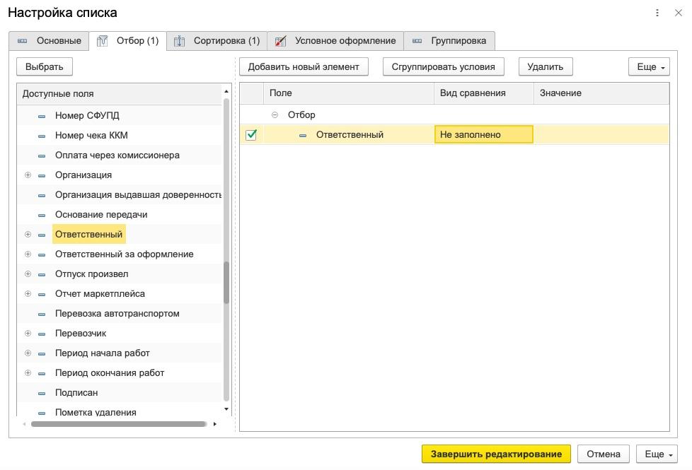Click the Завершить редактирование button
692x470 pixels.
(496, 454)
